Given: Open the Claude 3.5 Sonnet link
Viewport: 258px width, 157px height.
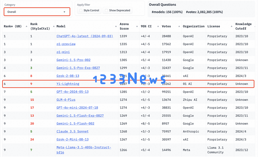Looking at the screenshot, I should pos(72,132).
